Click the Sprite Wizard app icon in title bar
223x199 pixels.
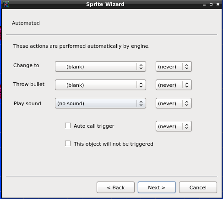coord(6,4)
